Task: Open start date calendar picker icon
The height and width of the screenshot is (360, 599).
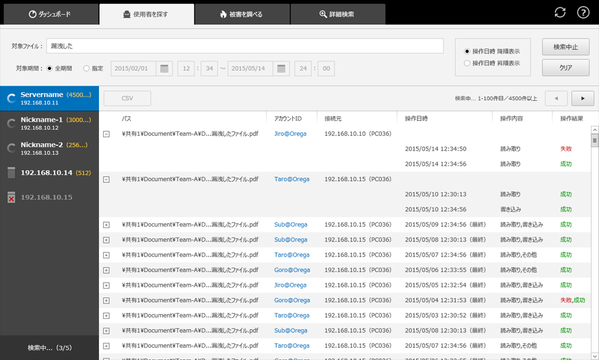Action: (164, 69)
